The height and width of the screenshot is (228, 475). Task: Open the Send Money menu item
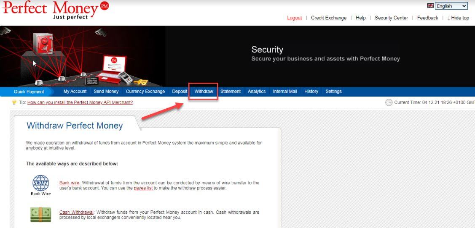coord(106,92)
